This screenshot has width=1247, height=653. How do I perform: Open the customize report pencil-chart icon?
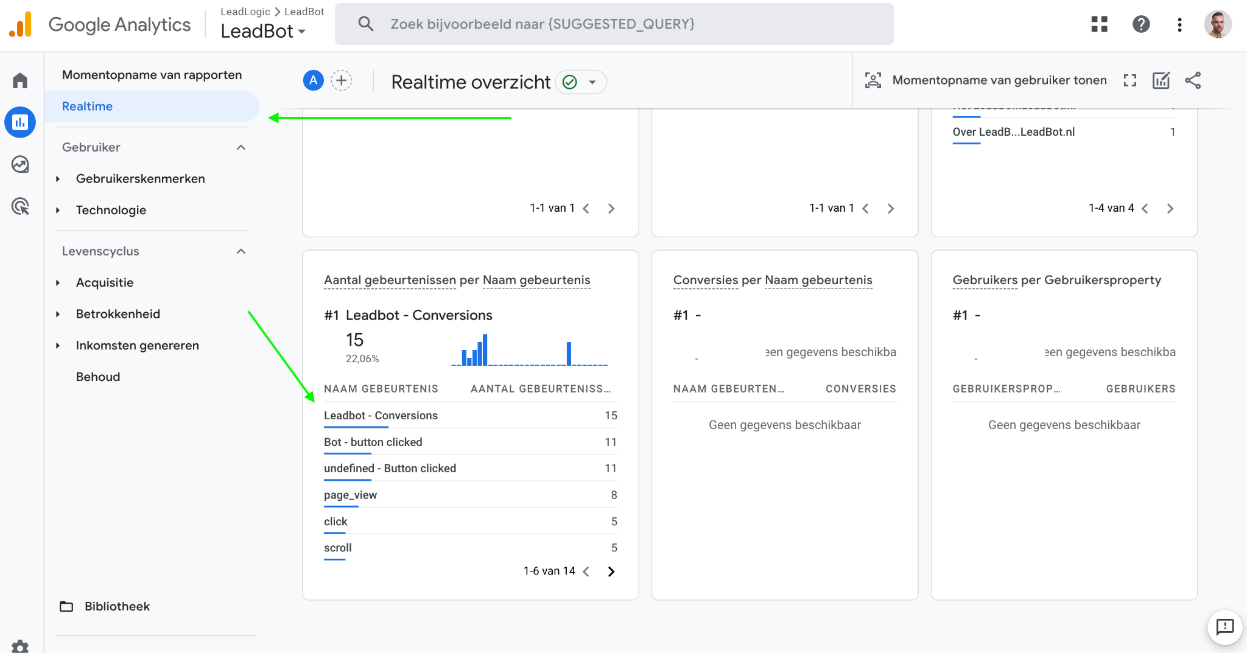coord(1161,80)
